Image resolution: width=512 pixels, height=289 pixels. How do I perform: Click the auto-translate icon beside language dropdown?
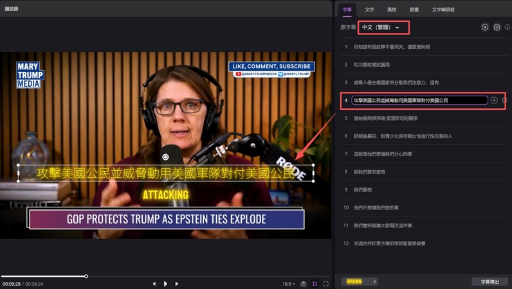point(485,28)
